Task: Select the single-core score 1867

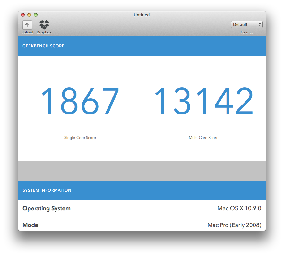Action: pos(80,101)
